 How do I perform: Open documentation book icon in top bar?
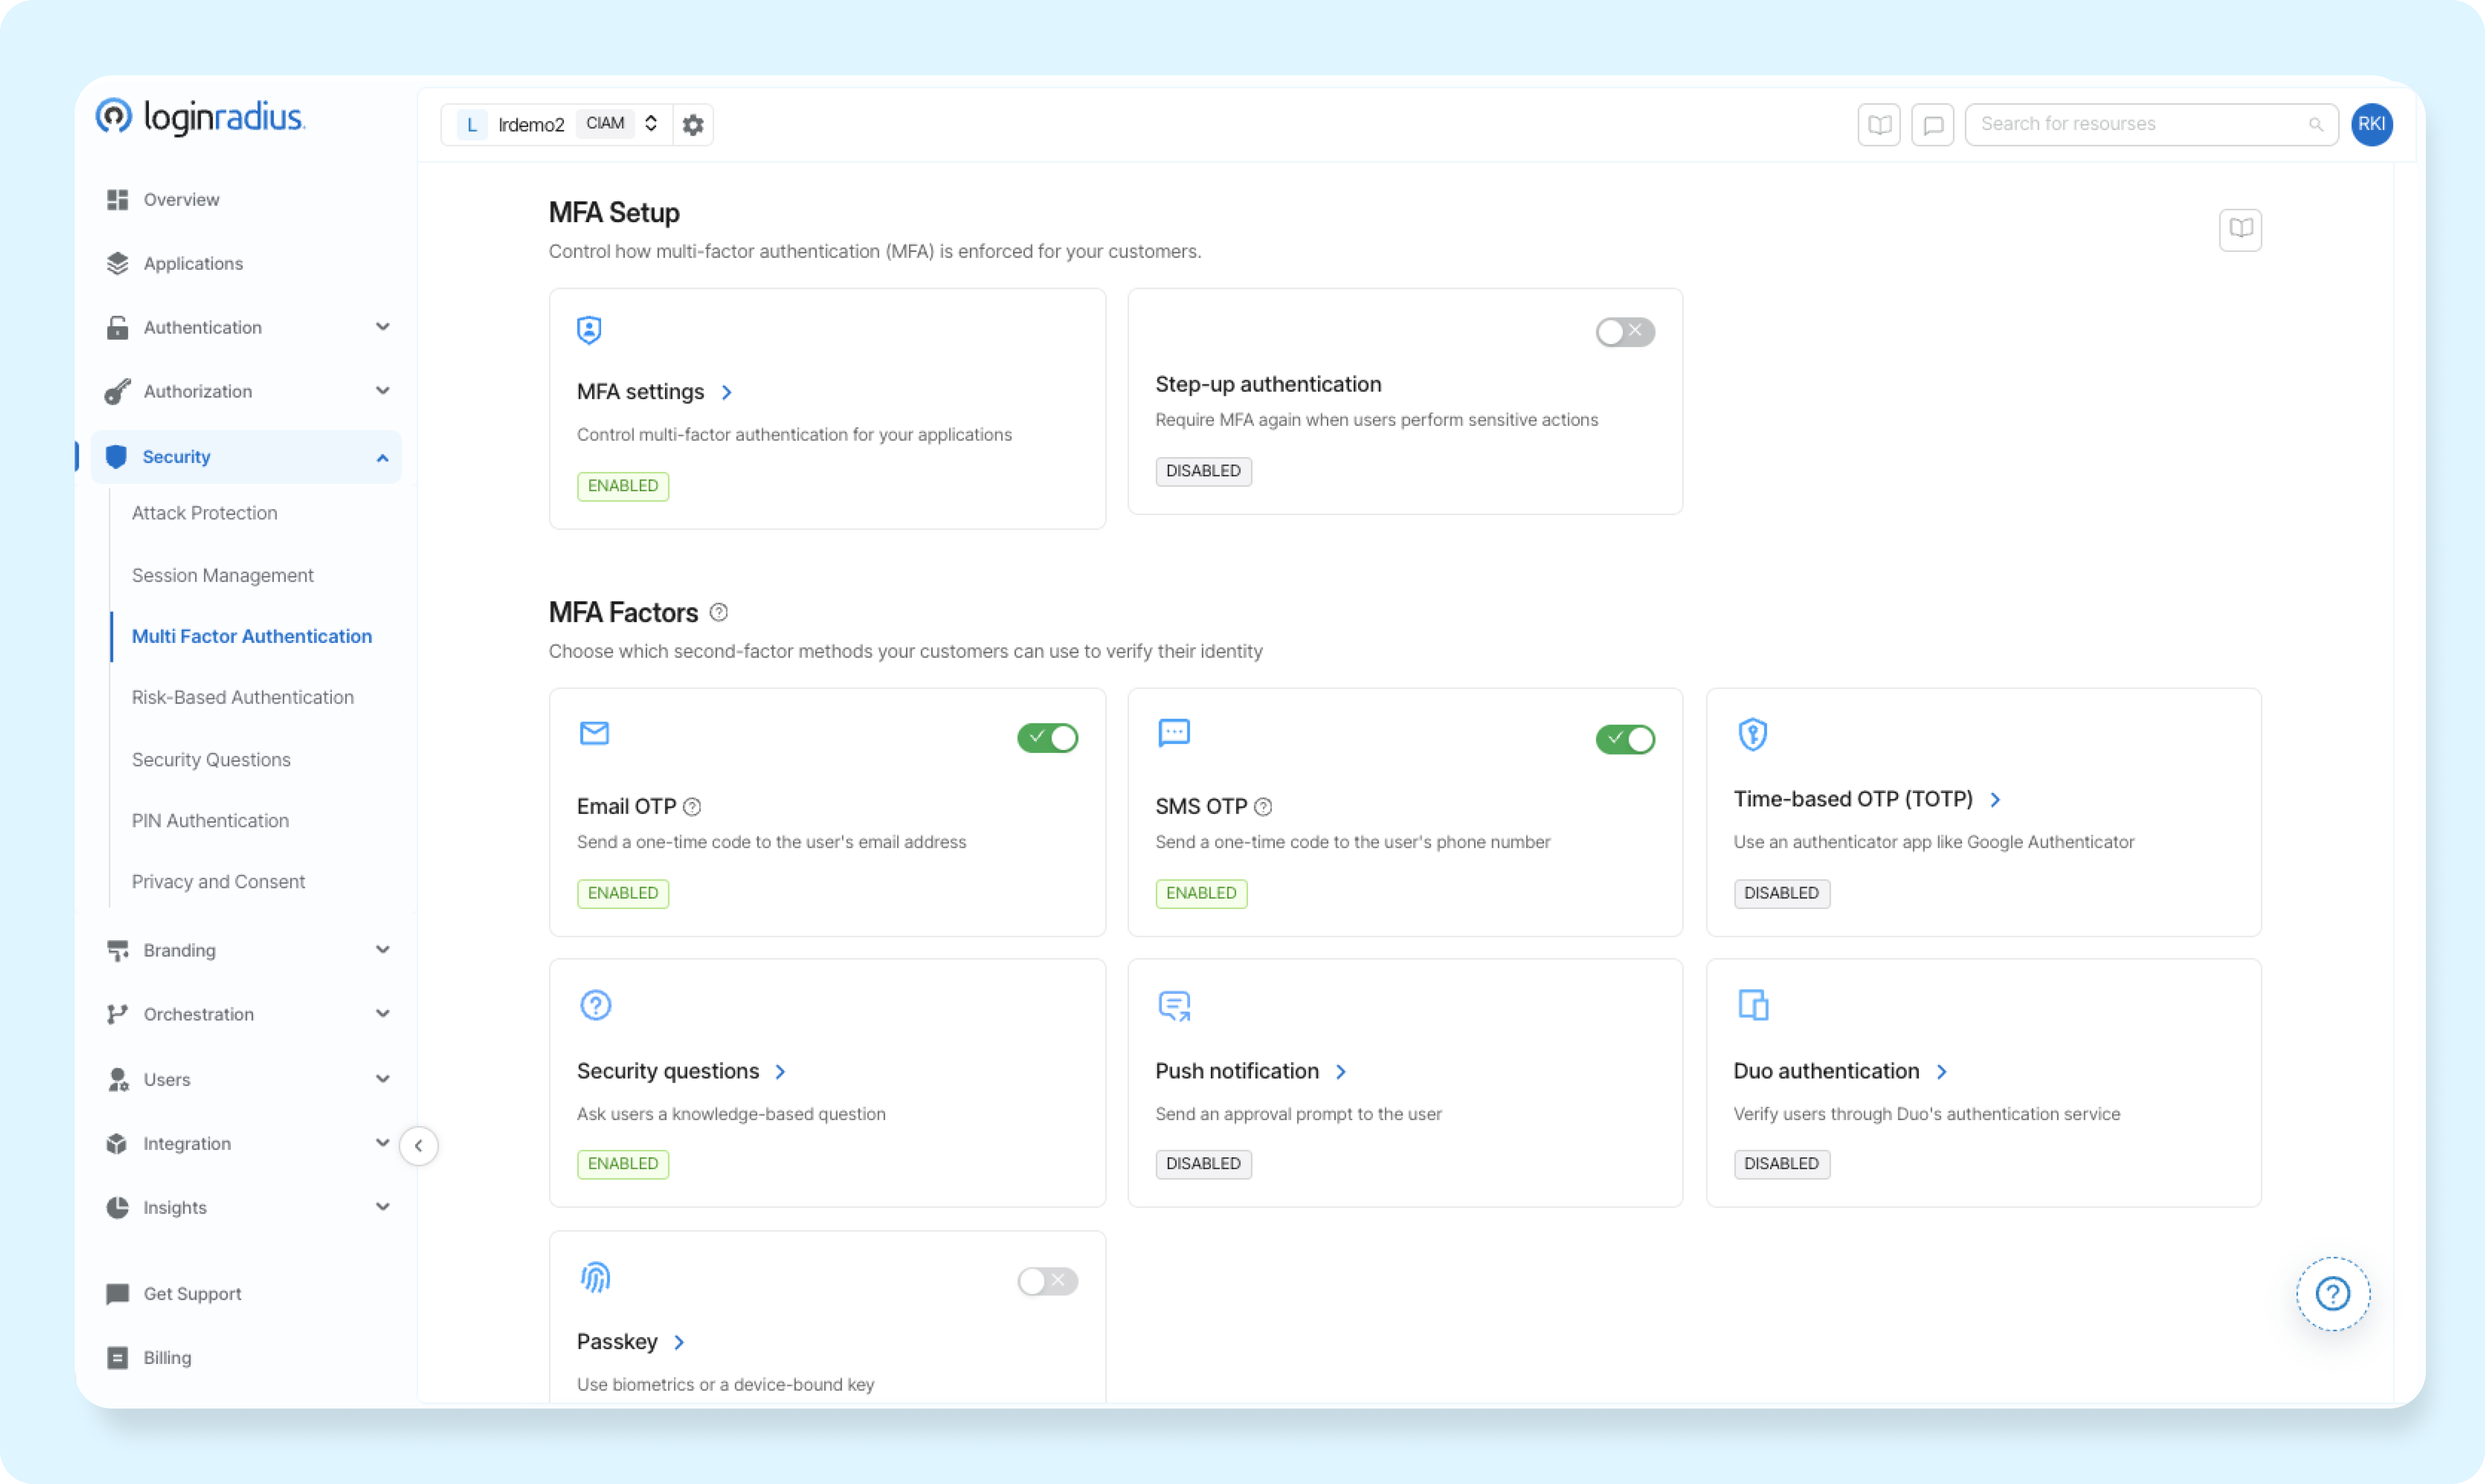1879,125
